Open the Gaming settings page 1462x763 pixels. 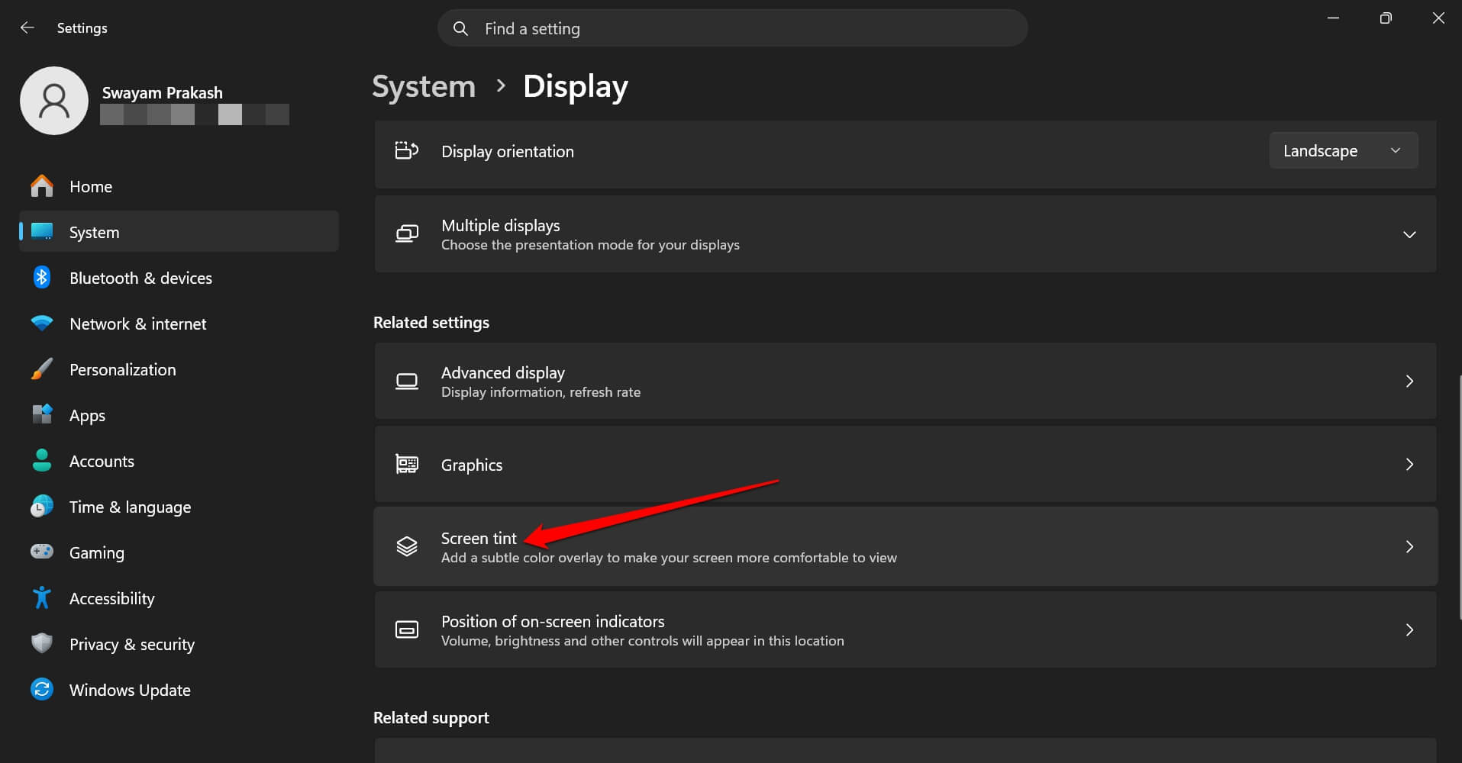click(x=179, y=552)
